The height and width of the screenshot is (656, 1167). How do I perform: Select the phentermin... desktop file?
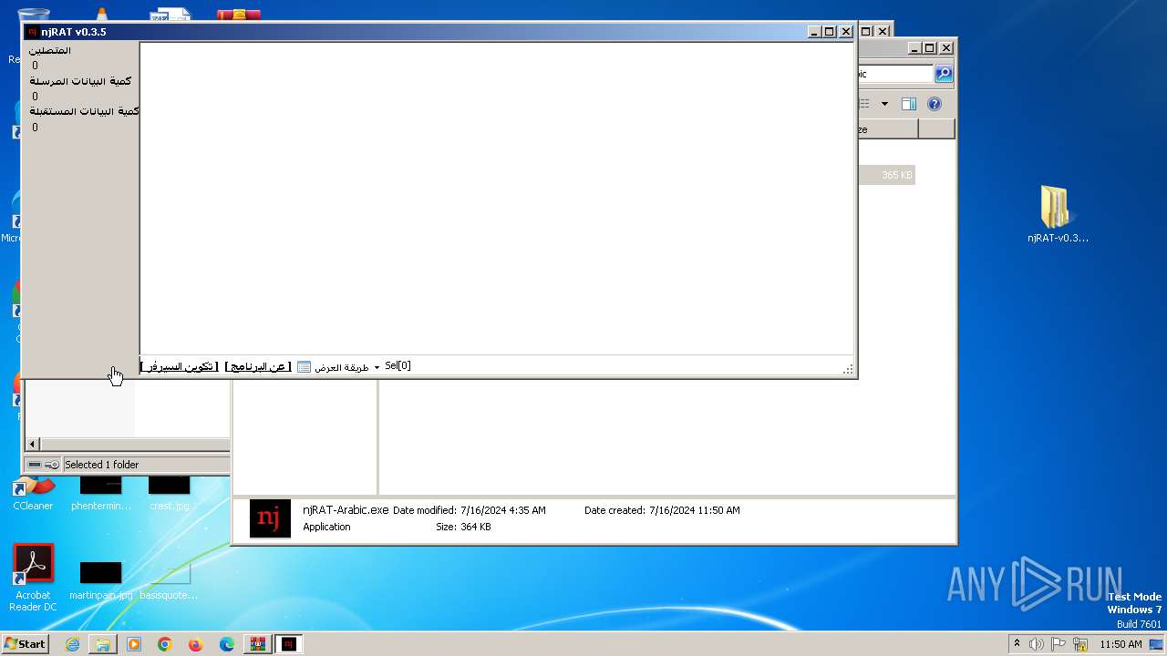coord(101,493)
